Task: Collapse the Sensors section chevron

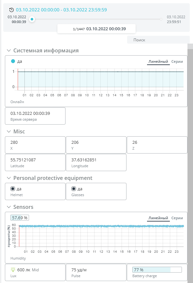Action: [9, 207]
